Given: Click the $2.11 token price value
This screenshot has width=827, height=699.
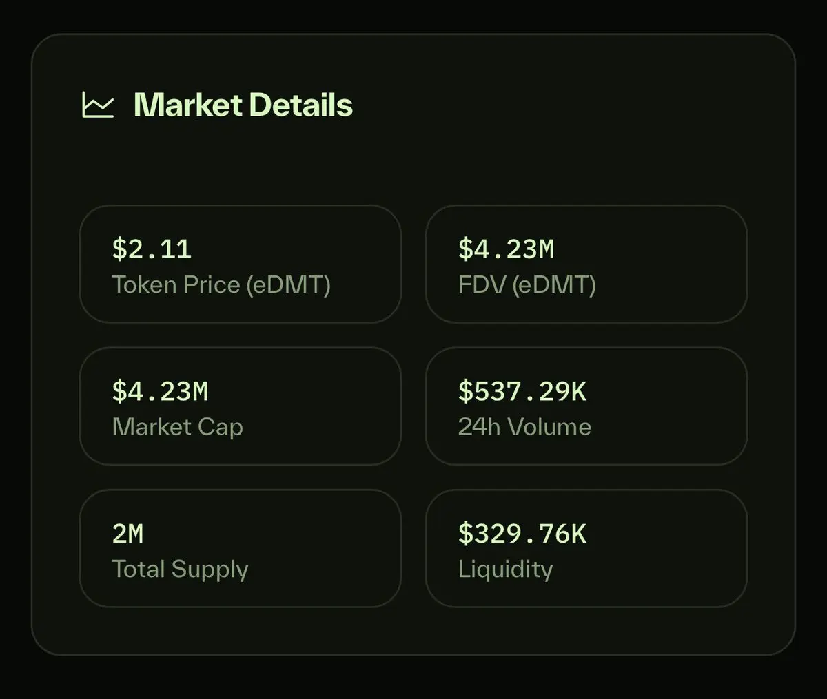Looking at the screenshot, I should point(152,249).
